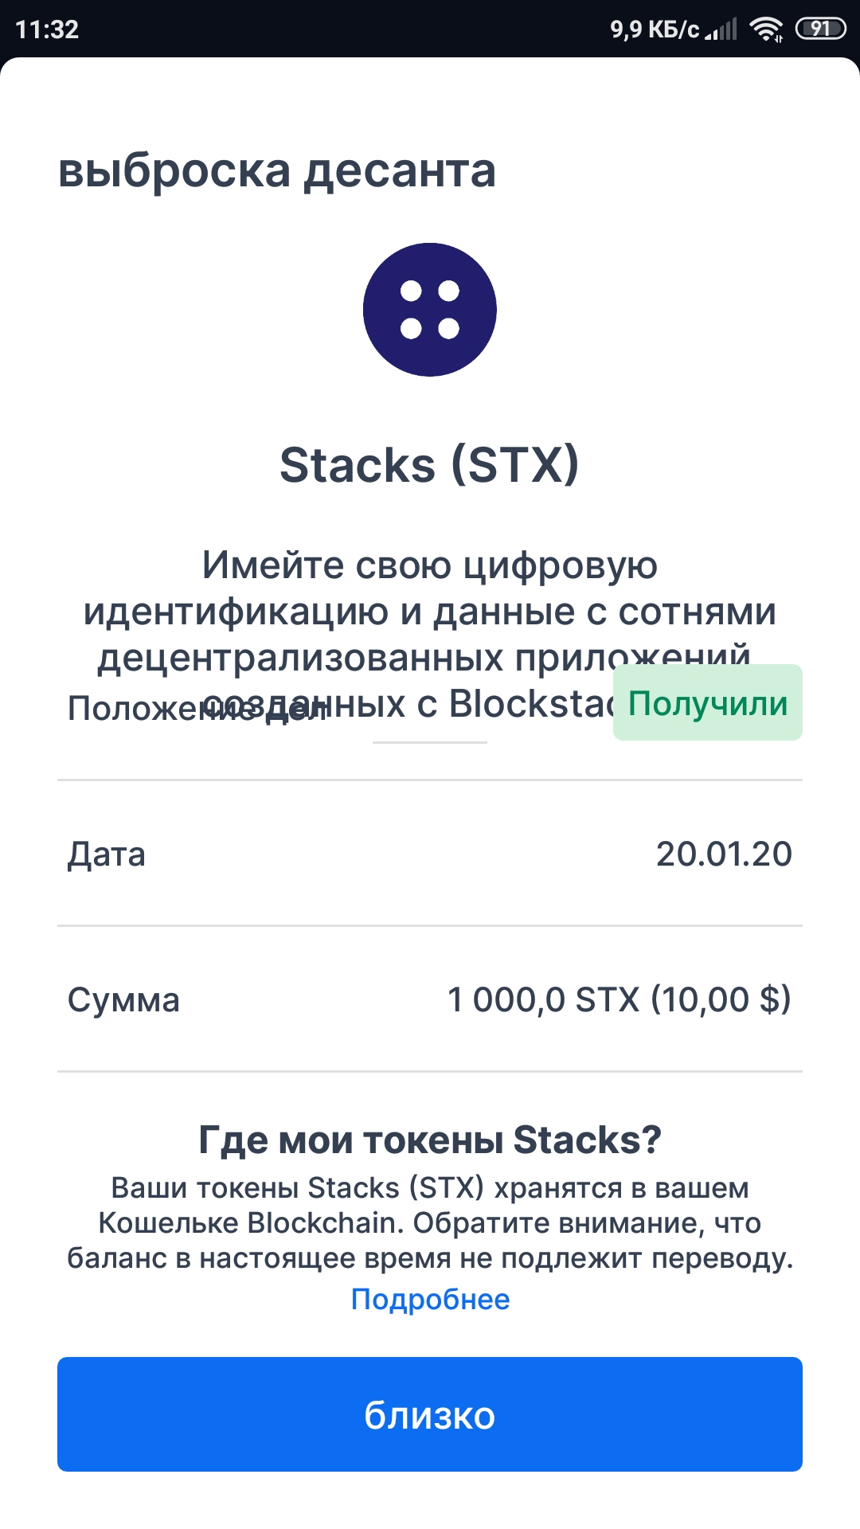Tap the Положение дел status label
This screenshot has height=1529, width=860.
[x=197, y=707]
